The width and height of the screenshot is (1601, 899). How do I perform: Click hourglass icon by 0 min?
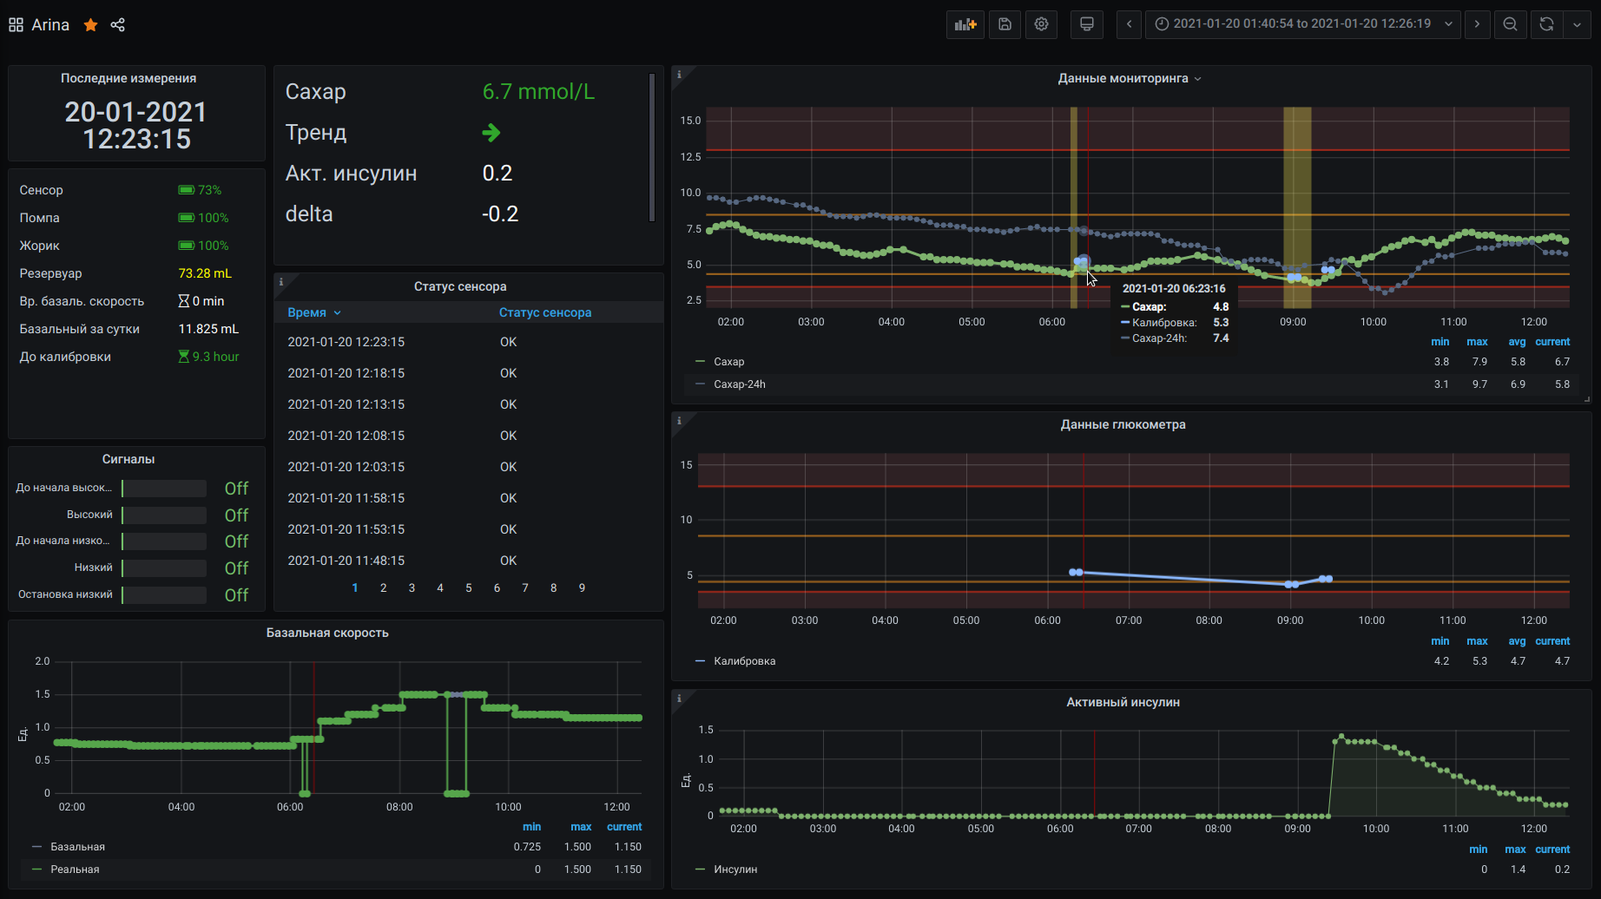click(x=183, y=301)
